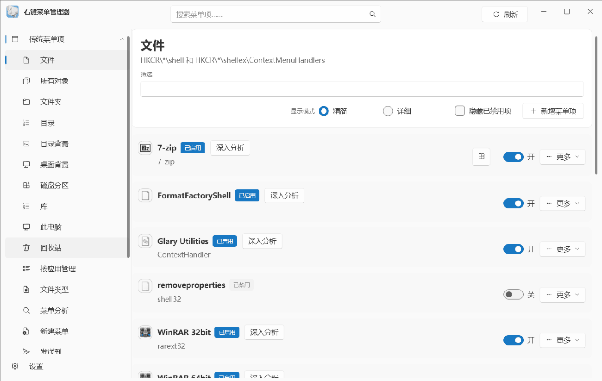This screenshot has width=602, height=381.
Task: Click the rarext32 subtitle text
Action: [171, 346]
